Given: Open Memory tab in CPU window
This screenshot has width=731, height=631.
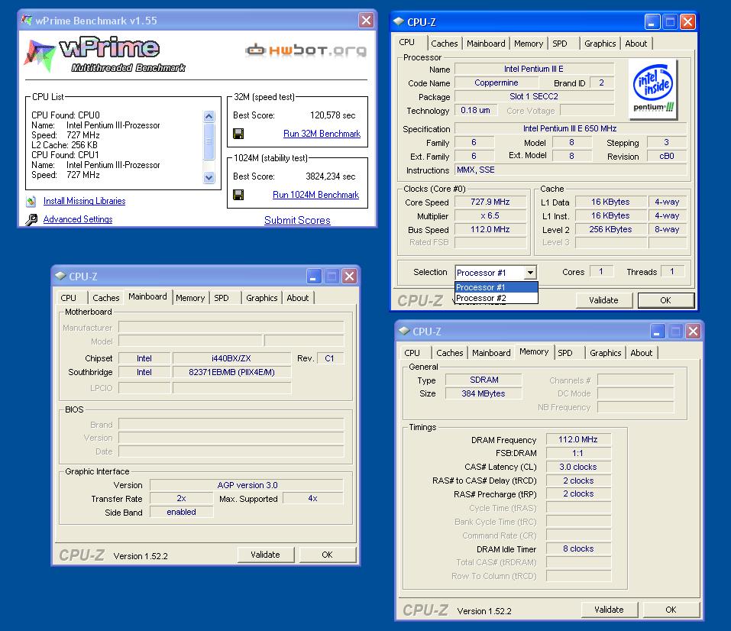Looking at the screenshot, I should [529, 44].
